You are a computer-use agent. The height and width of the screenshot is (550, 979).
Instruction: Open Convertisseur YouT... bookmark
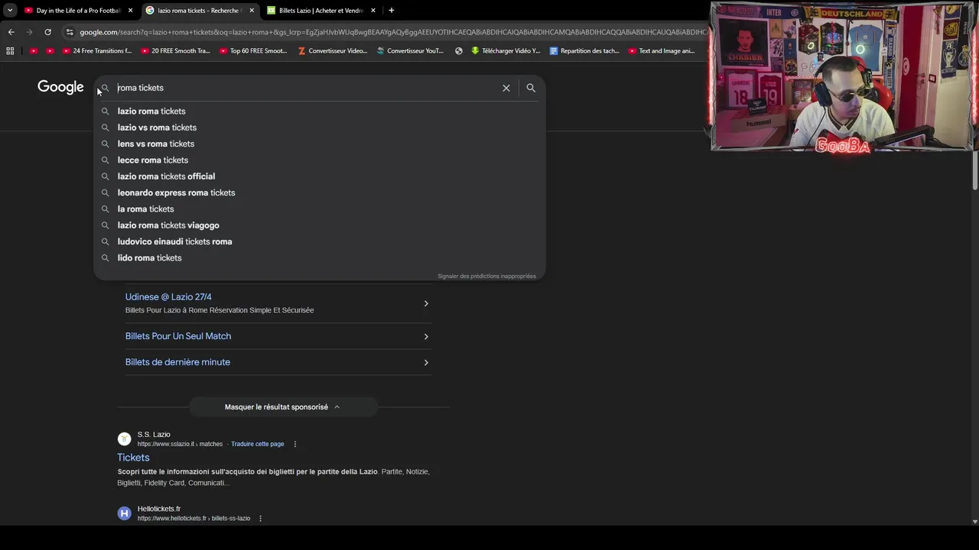[x=410, y=51]
